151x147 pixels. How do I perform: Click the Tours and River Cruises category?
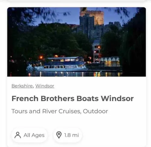tap(46, 111)
